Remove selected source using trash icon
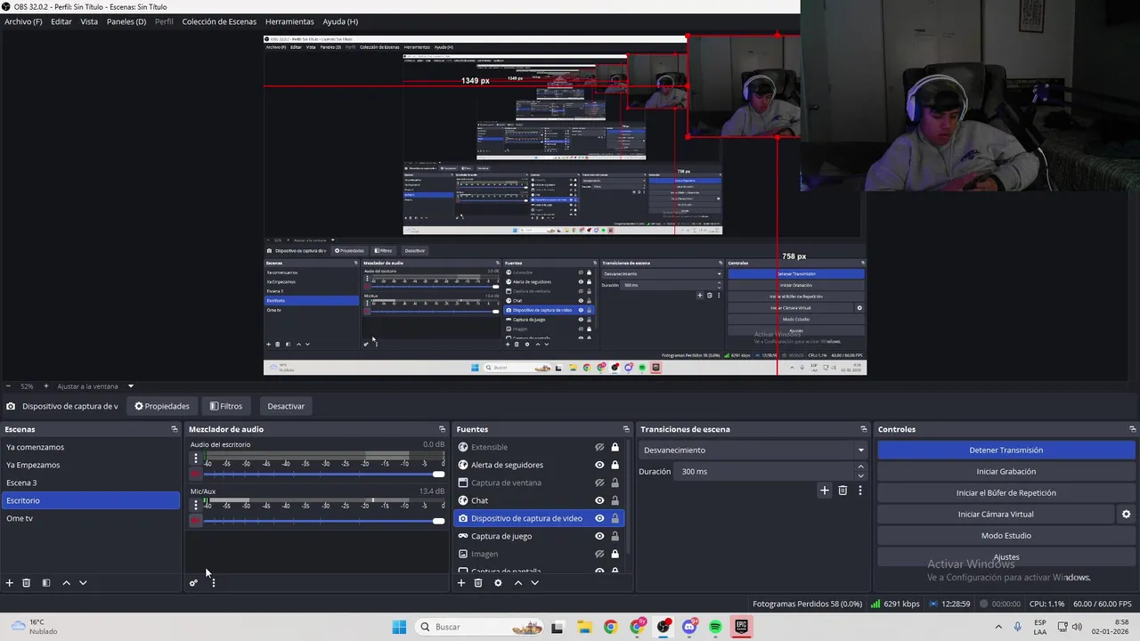 [x=478, y=583]
